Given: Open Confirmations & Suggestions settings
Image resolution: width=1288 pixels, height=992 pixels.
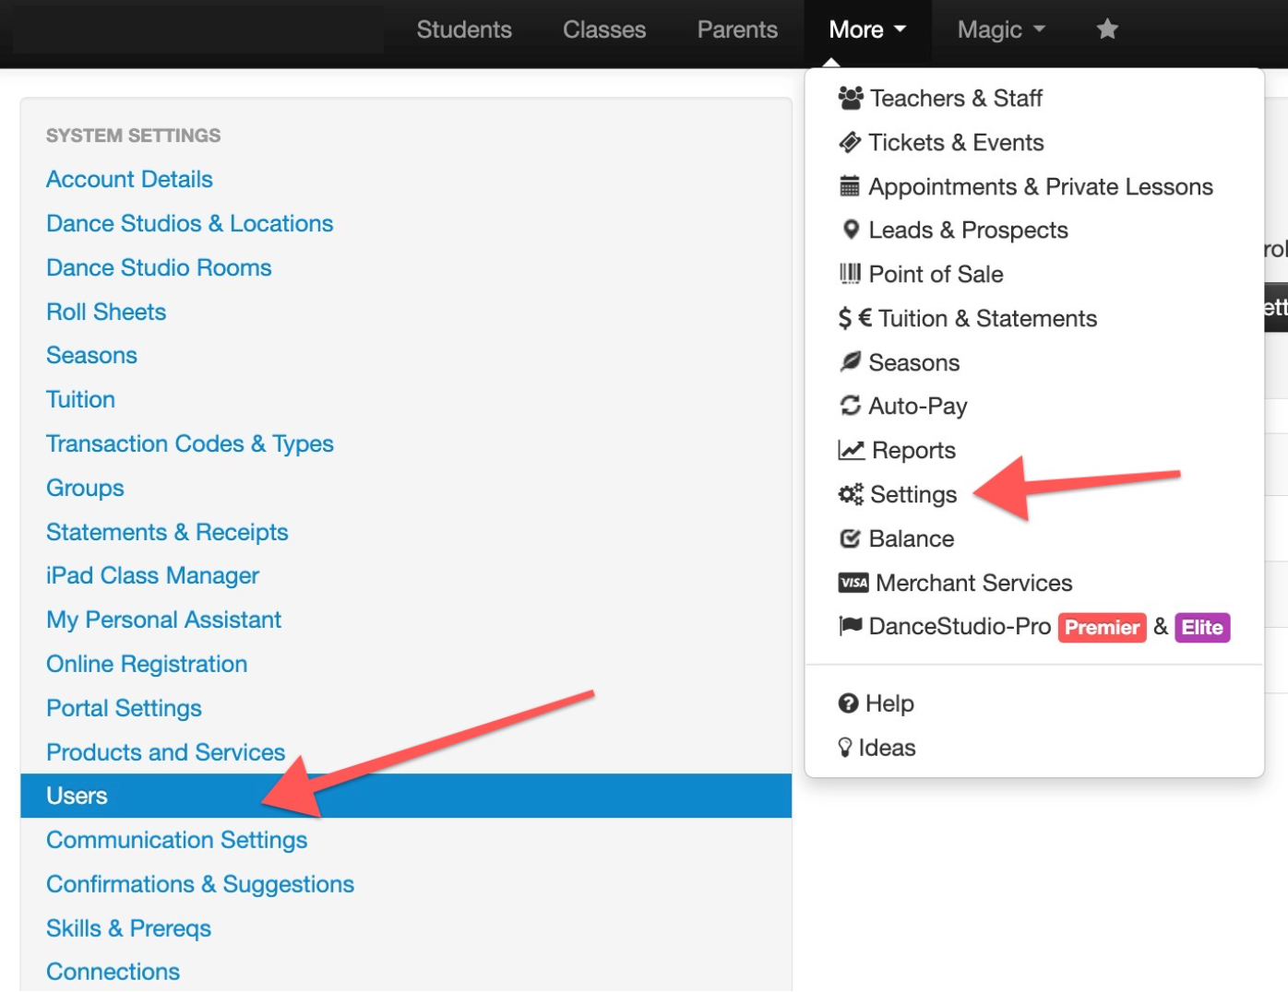Looking at the screenshot, I should point(200,884).
